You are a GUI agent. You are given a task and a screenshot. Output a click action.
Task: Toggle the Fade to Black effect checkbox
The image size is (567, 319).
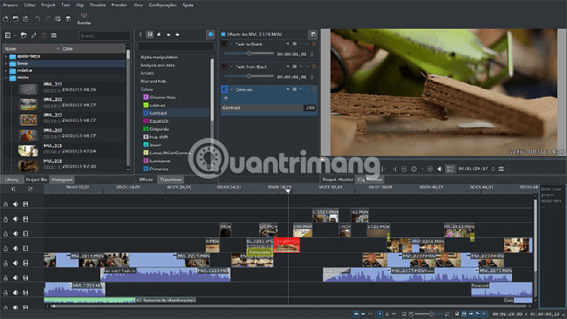tap(224, 44)
